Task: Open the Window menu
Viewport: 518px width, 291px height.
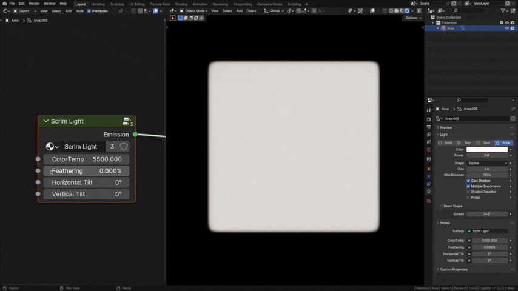Action: click(50, 4)
